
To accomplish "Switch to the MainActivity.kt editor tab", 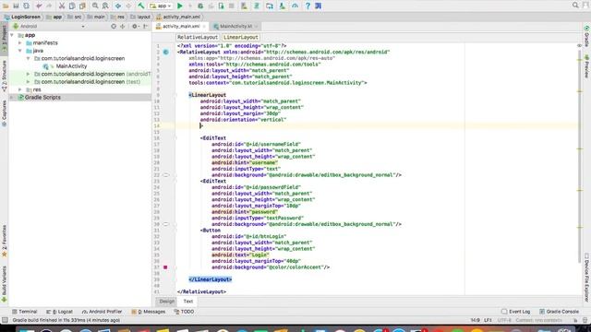I will [236, 27].
